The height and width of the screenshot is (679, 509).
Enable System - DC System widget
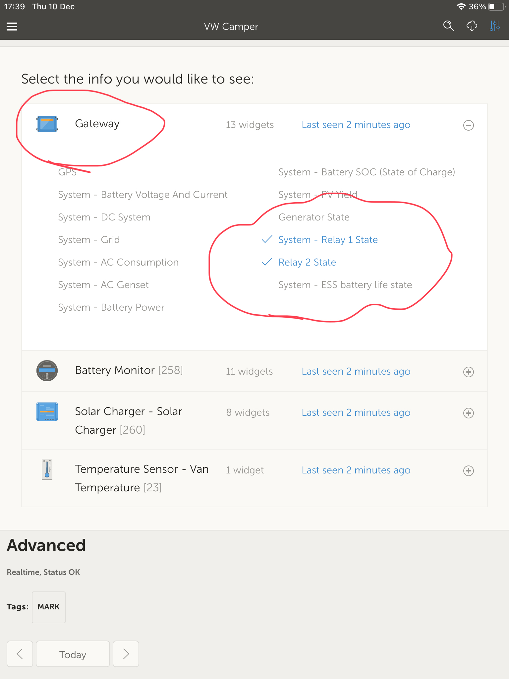pyautogui.click(x=104, y=217)
